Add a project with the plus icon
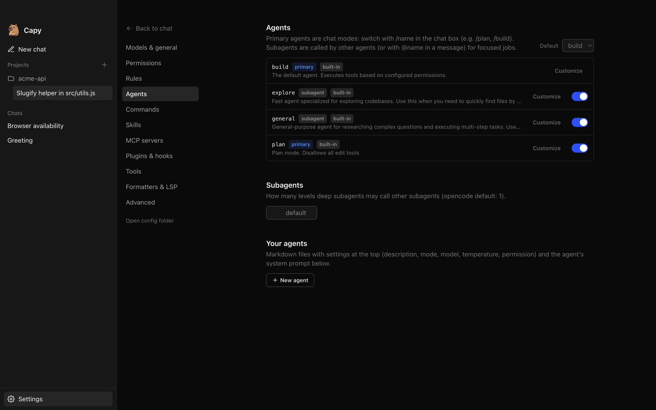 (104, 65)
